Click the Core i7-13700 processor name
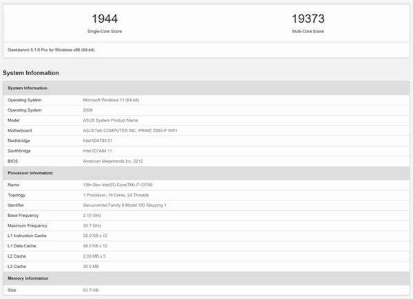The height and width of the screenshot is (299, 413). click(x=118, y=185)
